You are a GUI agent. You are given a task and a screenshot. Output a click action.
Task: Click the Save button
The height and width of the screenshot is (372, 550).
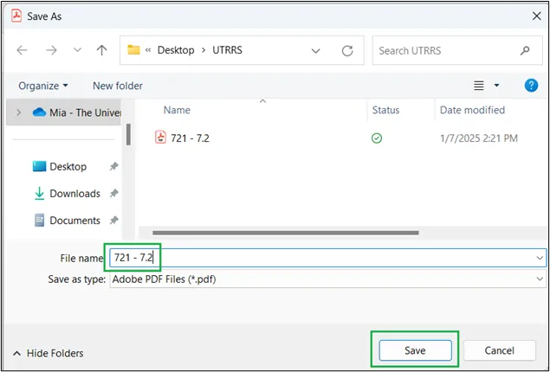pos(415,350)
